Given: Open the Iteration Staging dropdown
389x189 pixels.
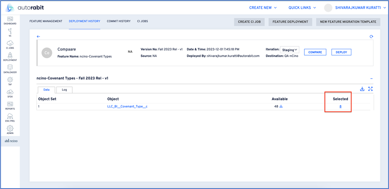Looking at the screenshot, I should click(x=290, y=50).
